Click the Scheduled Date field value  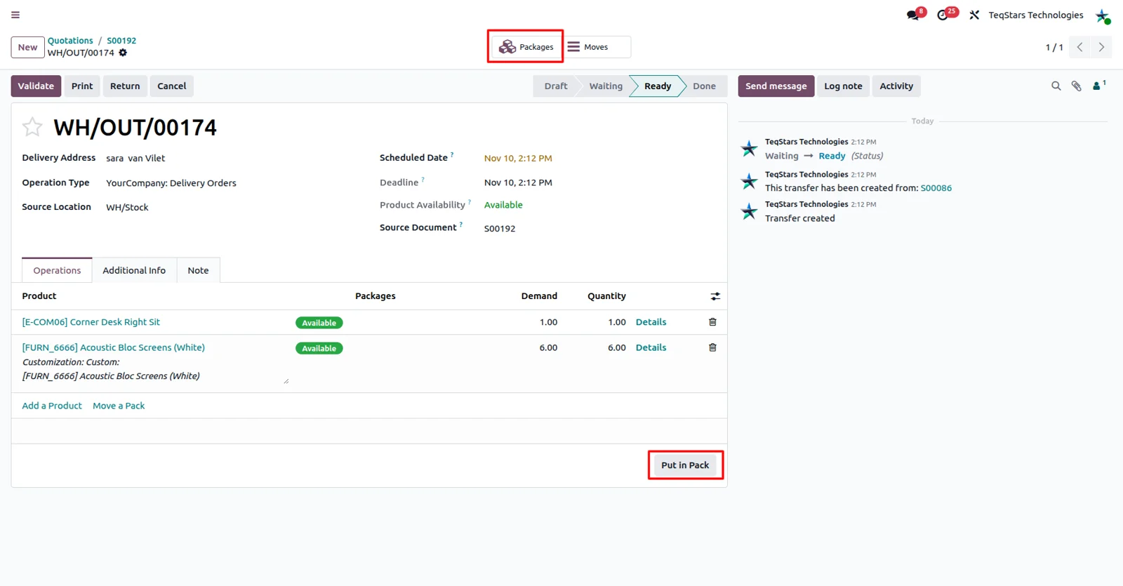(x=518, y=159)
